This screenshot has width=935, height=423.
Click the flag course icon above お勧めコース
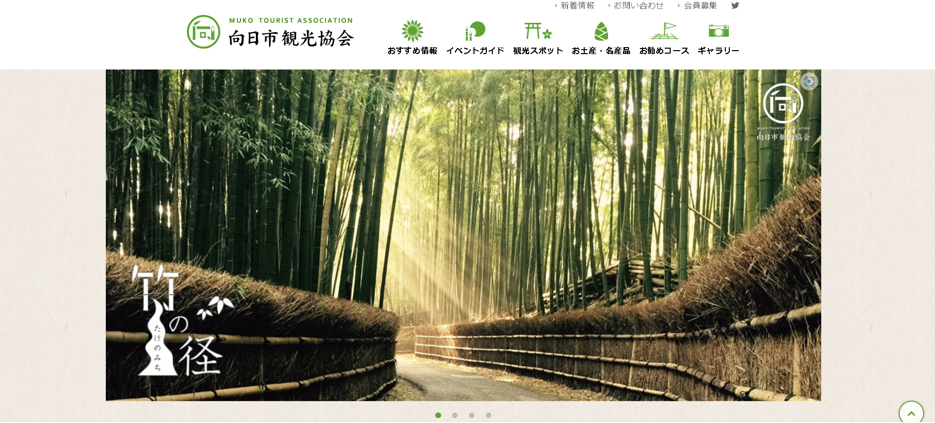[664, 31]
